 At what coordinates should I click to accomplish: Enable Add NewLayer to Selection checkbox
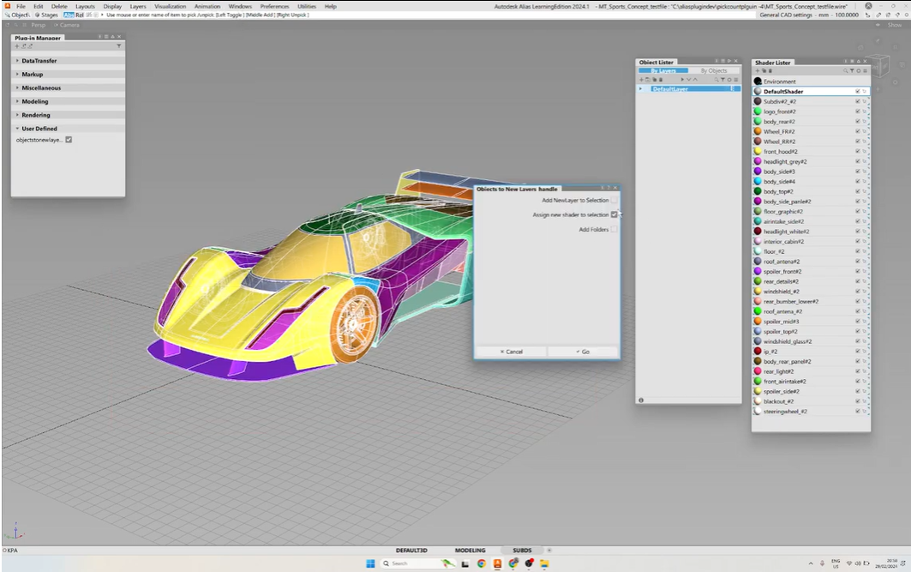pyautogui.click(x=614, y=200)
